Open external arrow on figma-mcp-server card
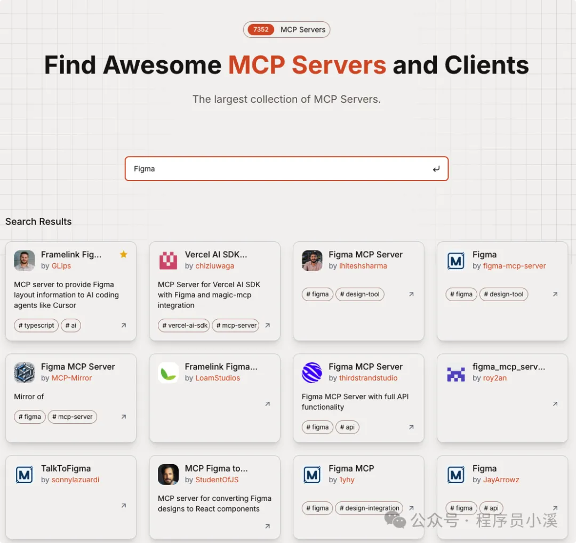 555,294
